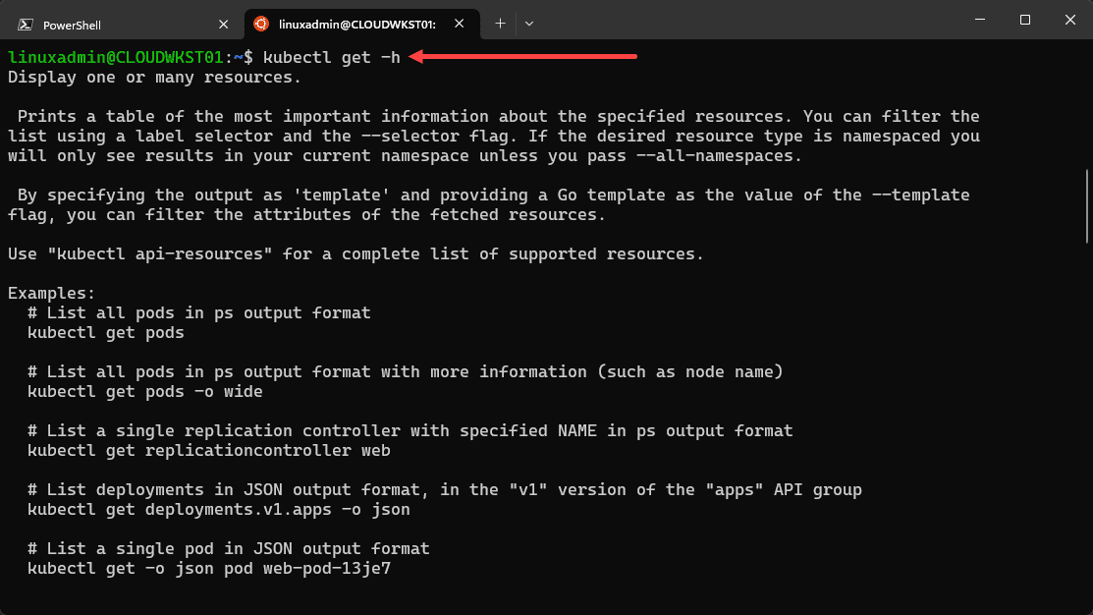1093x615 pixels.
Task: Click the Ubuntu logo icon on the active tab
Action: (x=261, y=24)
